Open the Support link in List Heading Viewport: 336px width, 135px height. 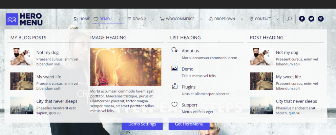[189, 105]
